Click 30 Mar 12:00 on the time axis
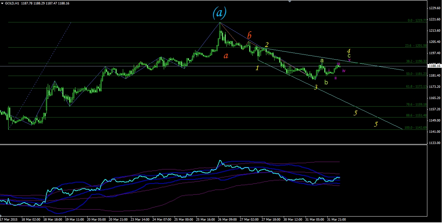442x223 pixels. (293, 220)
